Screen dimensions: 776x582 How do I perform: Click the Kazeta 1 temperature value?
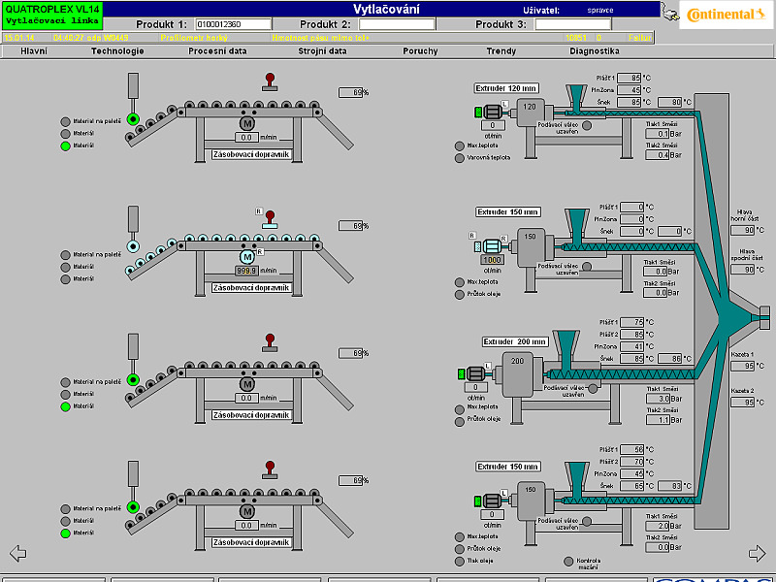[x=742, y=367]
